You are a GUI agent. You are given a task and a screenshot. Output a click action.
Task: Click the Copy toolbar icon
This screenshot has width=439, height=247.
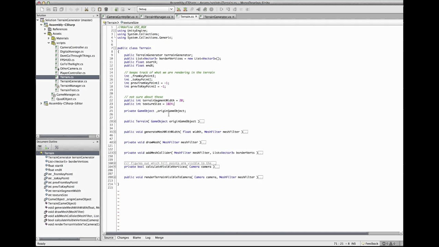pos(93,9)
